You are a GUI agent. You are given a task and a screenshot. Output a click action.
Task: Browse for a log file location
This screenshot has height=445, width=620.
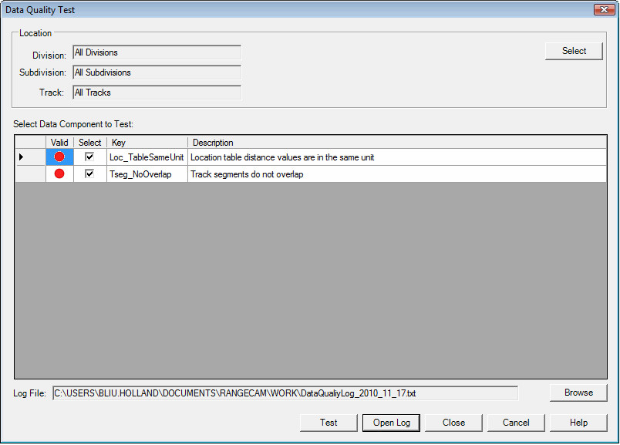(578, 393)
